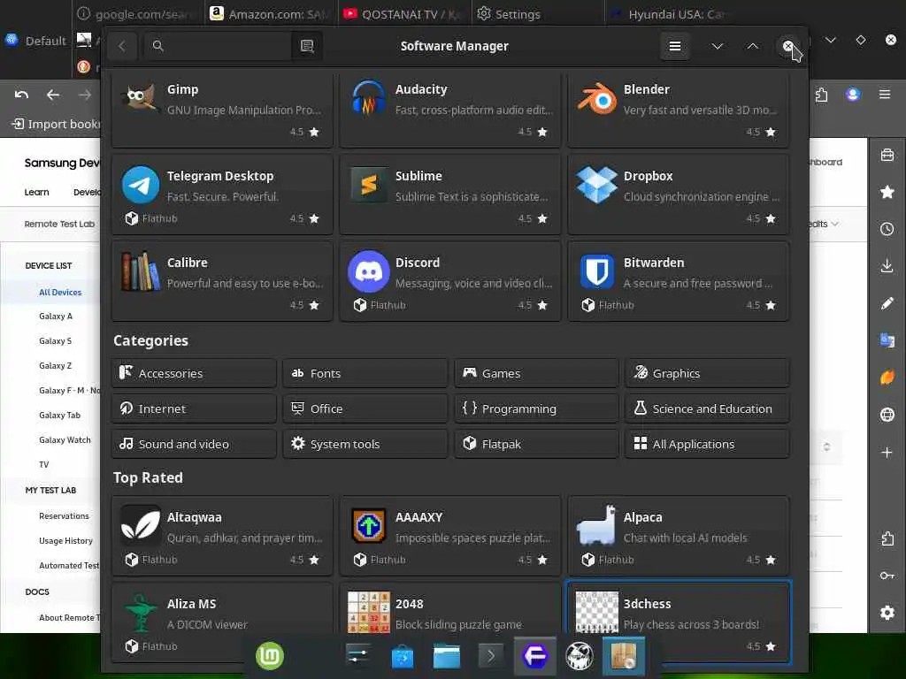Open the Flatpak category
This screenshot has width=906, height=679.
(x=536, y=444)
